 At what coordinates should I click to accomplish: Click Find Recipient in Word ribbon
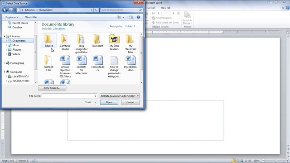pos(162,18)
